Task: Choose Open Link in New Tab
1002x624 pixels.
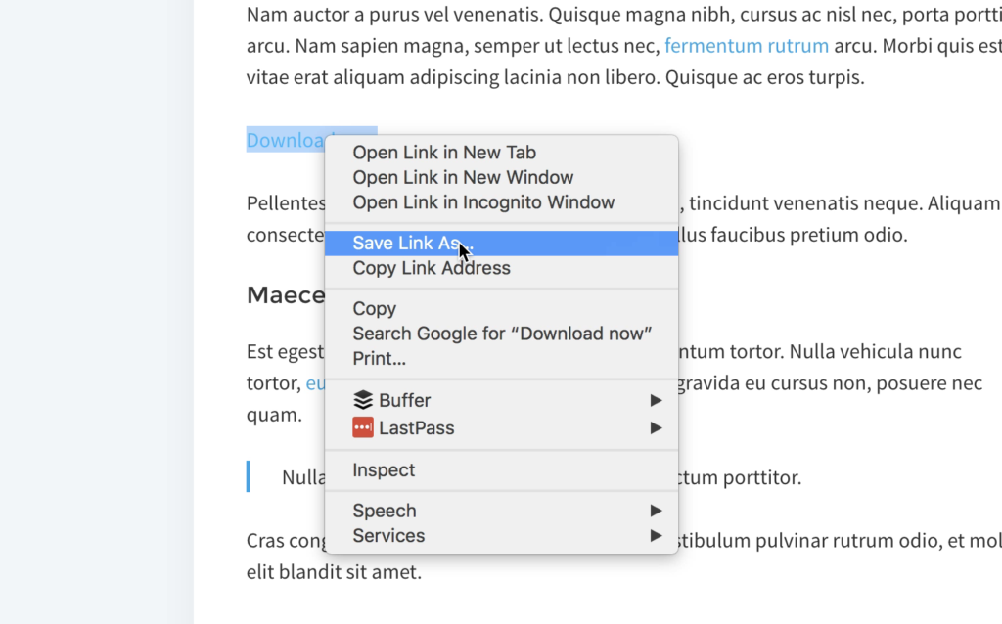Action: point(502,153)
